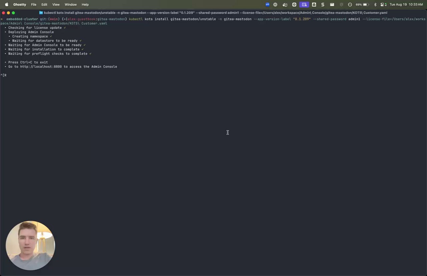Image resolution: width=427 pixels, height=276 pixels.
Task: Open the Apple menu
Action: 6,5
